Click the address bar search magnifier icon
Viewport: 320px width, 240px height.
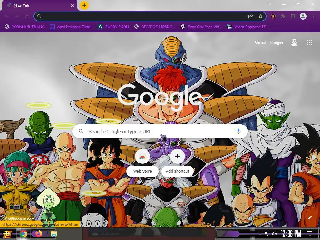point(39,16)
